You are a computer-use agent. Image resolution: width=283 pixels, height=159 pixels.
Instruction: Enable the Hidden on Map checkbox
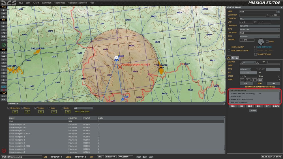click(x=229, y=47)
